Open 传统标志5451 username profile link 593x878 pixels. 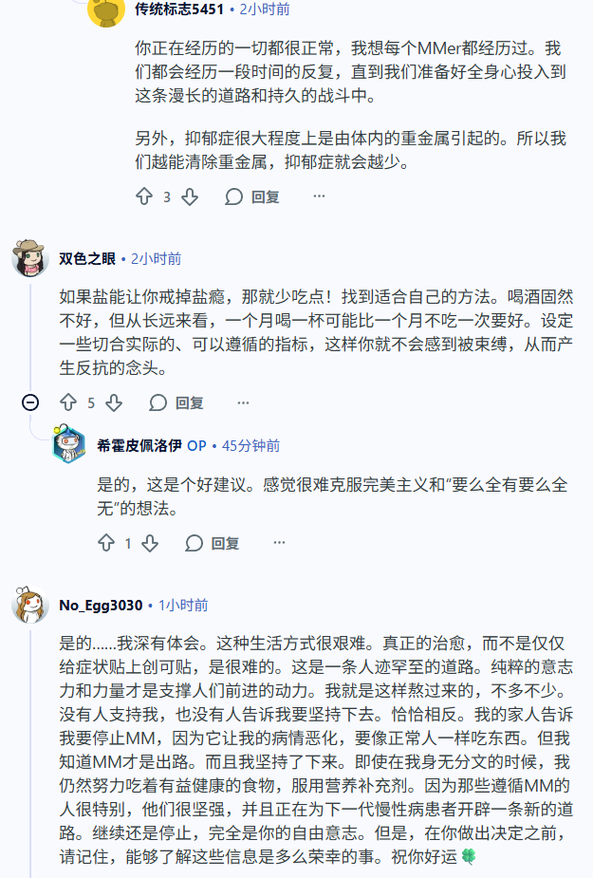click(x=179, y=9)
